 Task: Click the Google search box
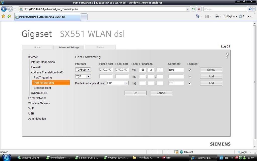(x=225, y=9)
